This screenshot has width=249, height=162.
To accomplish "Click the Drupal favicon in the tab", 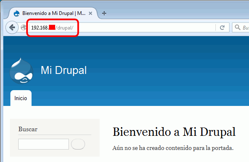I will (17, 13).
